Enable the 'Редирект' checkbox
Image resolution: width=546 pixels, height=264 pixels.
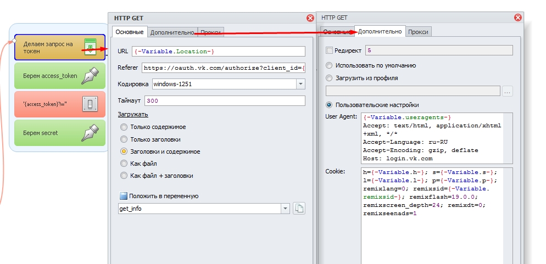(330, 50)
